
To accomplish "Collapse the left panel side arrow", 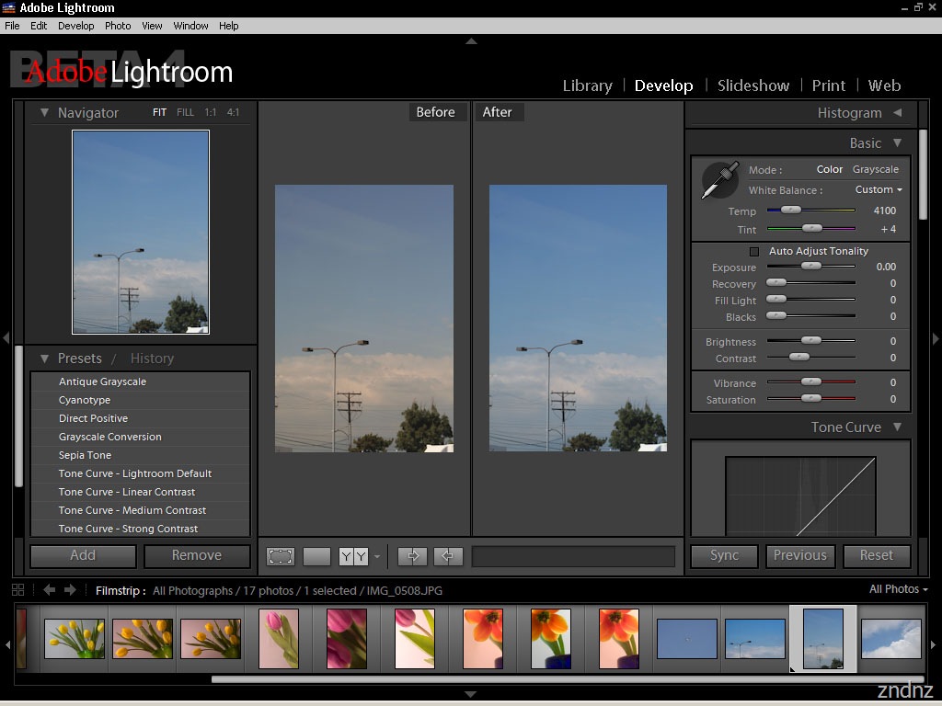I will (x=6, y=338).
